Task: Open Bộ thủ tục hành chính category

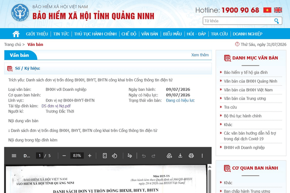Action: pos(242,116)
